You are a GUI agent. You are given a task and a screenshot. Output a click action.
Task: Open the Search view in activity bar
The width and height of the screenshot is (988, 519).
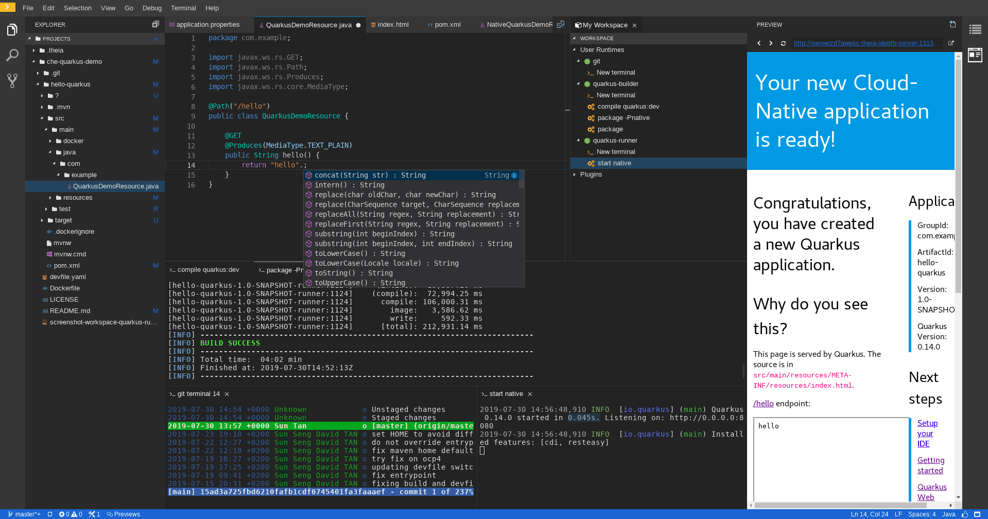click(x=12, y=55)
